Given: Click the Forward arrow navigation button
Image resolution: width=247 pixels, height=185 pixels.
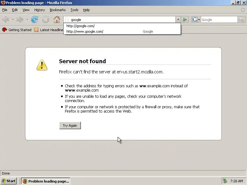Looking at the screenshot, I should point(20,19).
